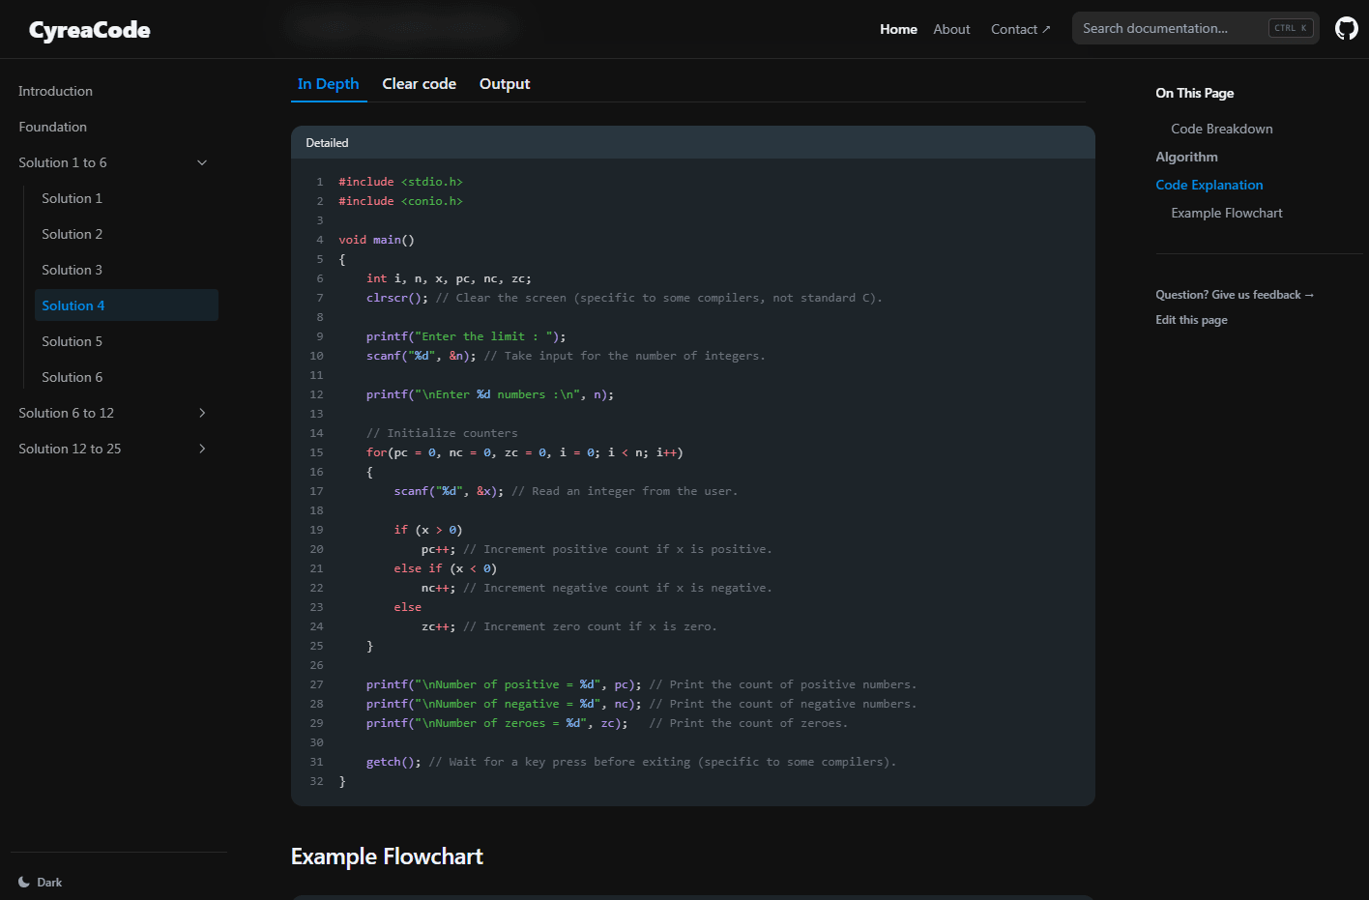Click line number 32 in code gutter

coord(316,781)
